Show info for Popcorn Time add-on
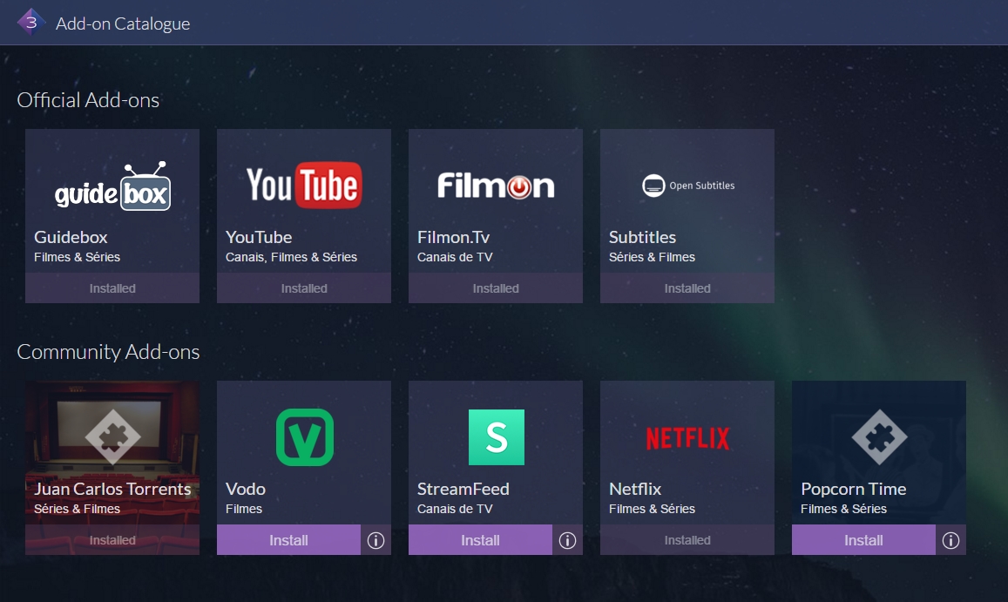Viewport: 1008px width, 602px height. tap(950, 540)
